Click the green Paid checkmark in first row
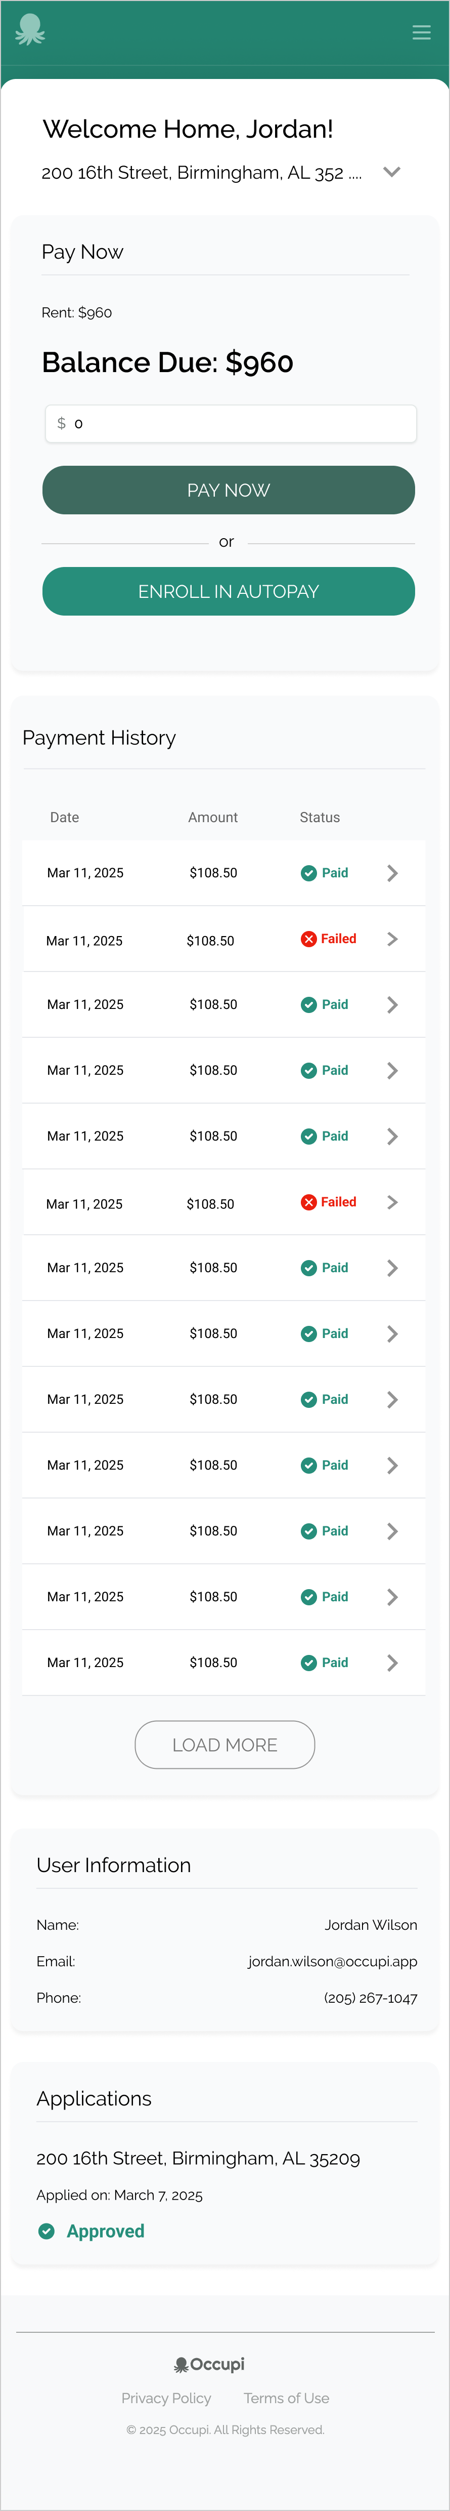450x2511 pixels. click(309, 872)
